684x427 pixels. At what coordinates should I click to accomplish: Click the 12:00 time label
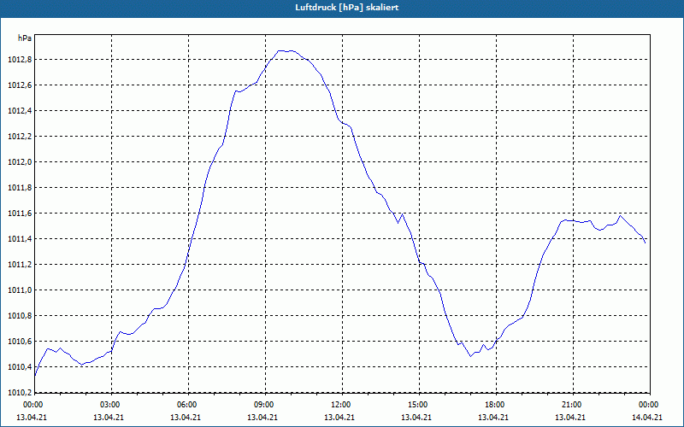(x=339, y=405)
